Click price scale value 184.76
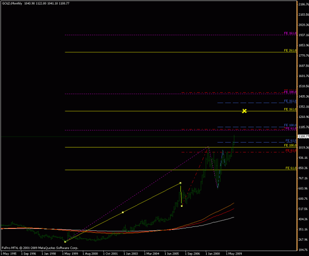309x256 pixels. 304,250
